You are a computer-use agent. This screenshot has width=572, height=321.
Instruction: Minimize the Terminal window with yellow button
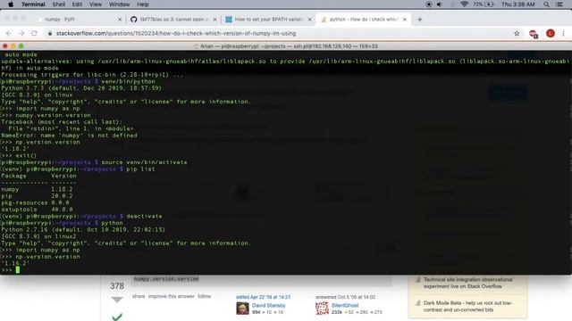tap(13, 46)
